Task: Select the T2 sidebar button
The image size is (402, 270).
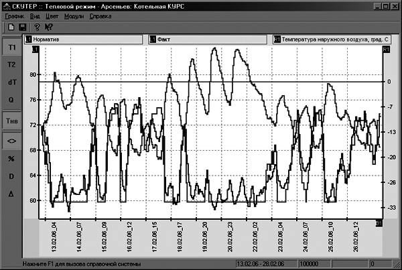Action: (x=11, y=64)
